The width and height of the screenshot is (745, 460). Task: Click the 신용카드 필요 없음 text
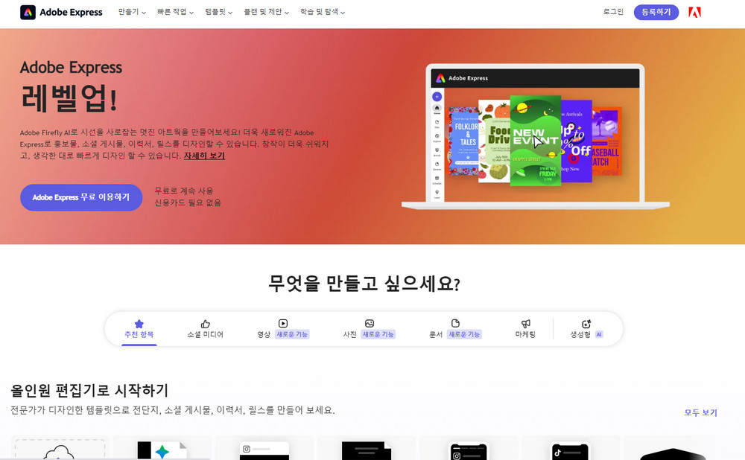coord(188,202)
